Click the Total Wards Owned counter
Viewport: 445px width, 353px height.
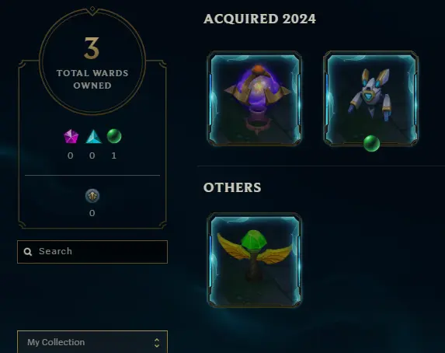(92, 61)
